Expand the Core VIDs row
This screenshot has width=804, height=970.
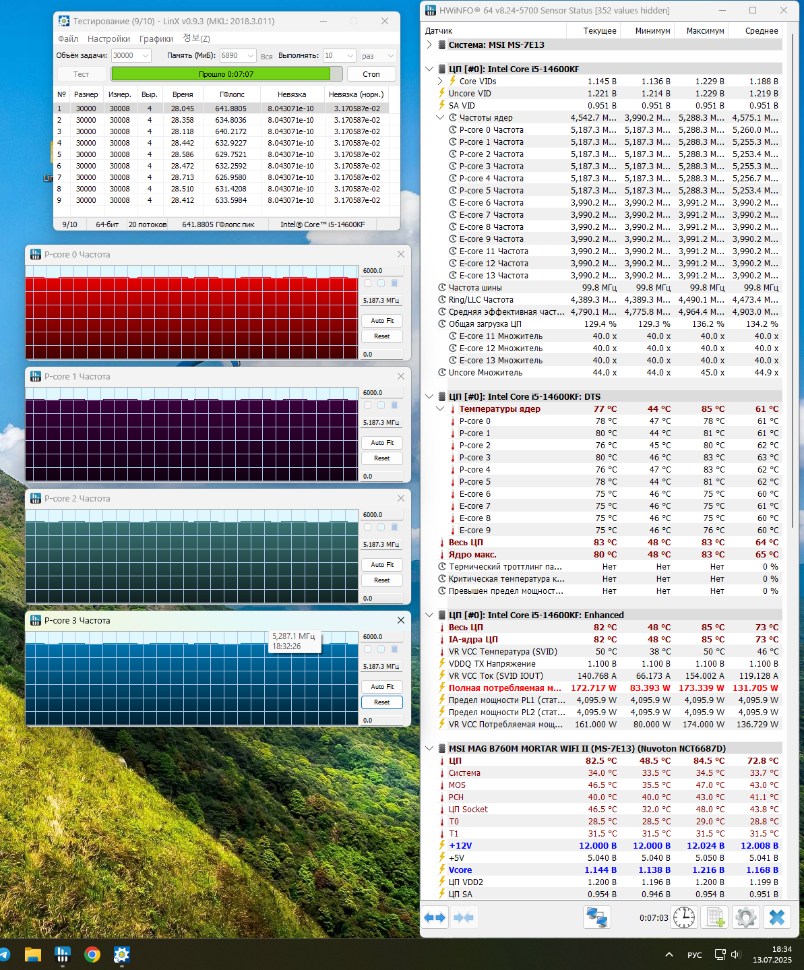pos(440,81)
